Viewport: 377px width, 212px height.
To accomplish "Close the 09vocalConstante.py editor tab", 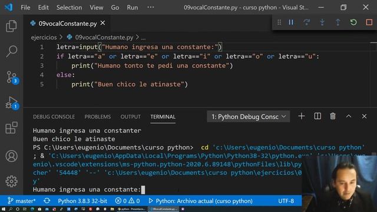I will pyautogui.click(x=102, y=23).
